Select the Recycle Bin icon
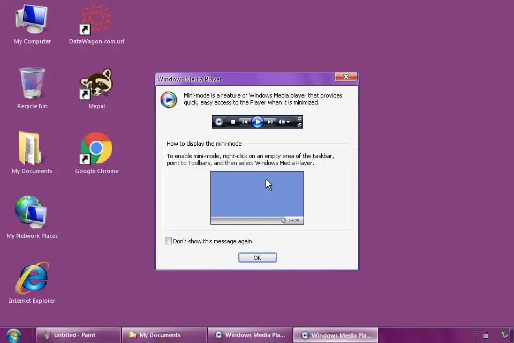Screen dimensions: 514x343 click(x=32, y=88)
